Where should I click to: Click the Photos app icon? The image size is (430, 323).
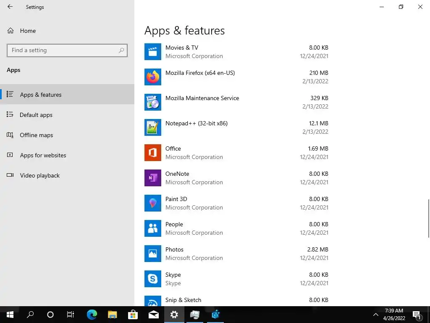pyautogui.click(x=153, y=254)
